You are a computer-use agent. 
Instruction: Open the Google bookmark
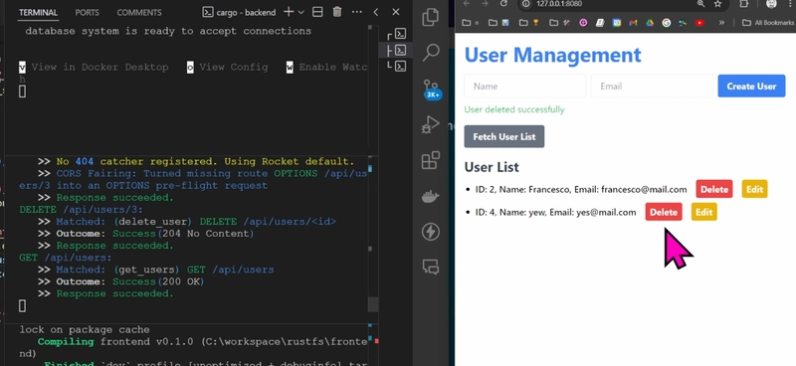(x=667, y=23)
